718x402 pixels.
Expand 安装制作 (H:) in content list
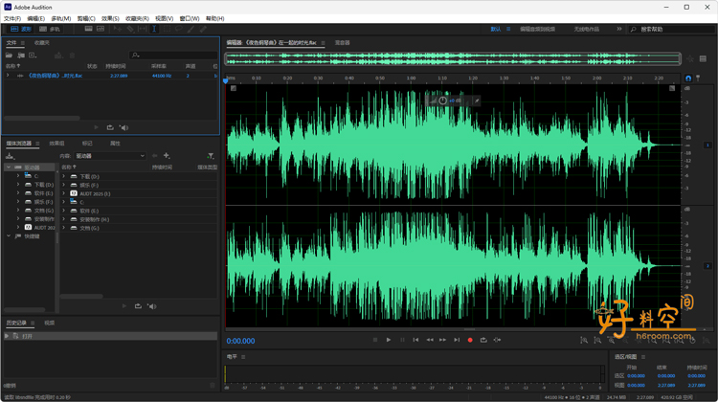[63, 219]
